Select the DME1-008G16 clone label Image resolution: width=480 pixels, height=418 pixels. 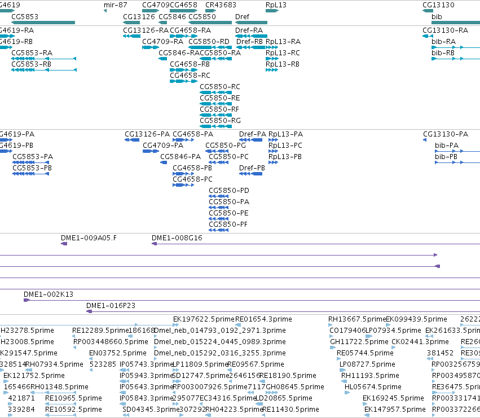click(x=177, y=238)
